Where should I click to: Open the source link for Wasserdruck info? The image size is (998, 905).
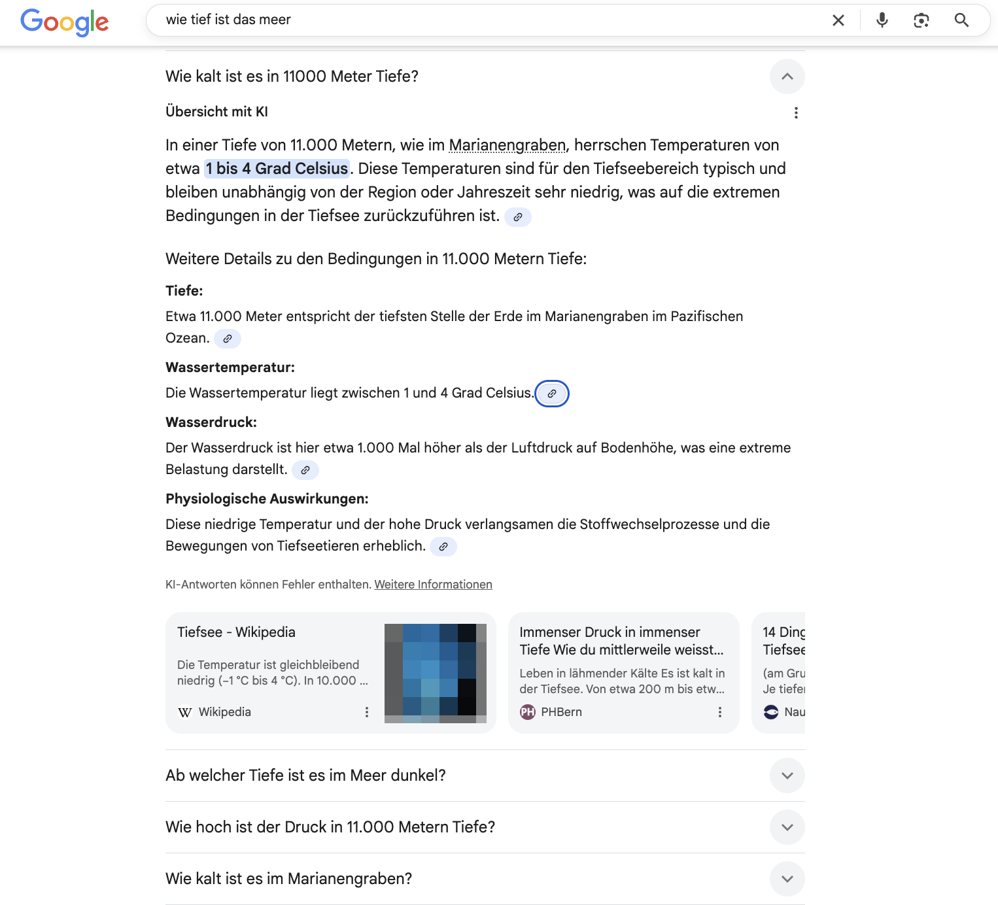(x=305, y=470)
